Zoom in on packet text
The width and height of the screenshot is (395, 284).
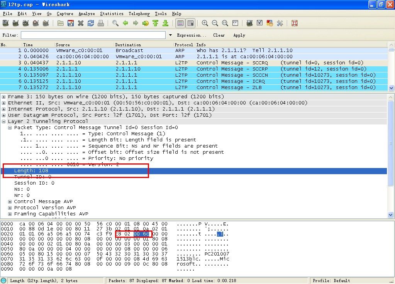pyautogui.click(x=205, y=23)
